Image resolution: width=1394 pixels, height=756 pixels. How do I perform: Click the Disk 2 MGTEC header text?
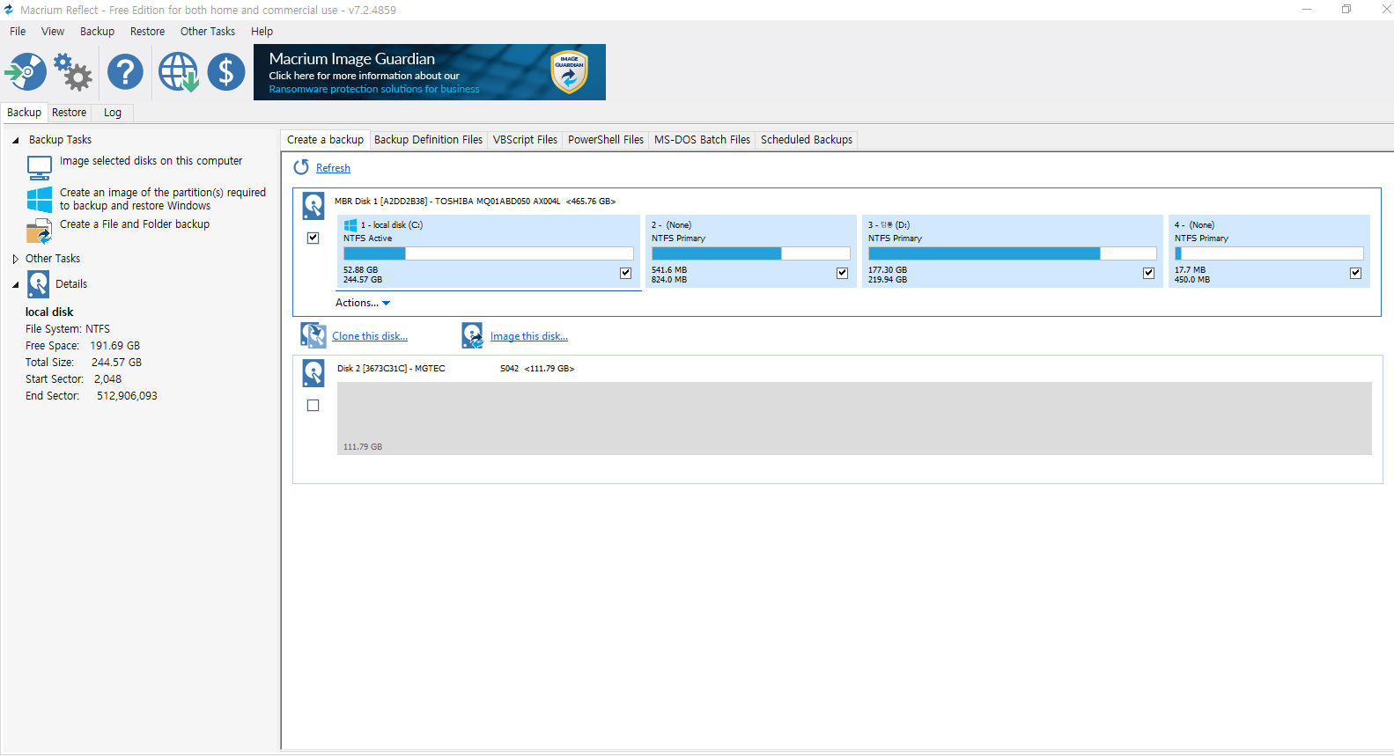(x=455, y=369)
